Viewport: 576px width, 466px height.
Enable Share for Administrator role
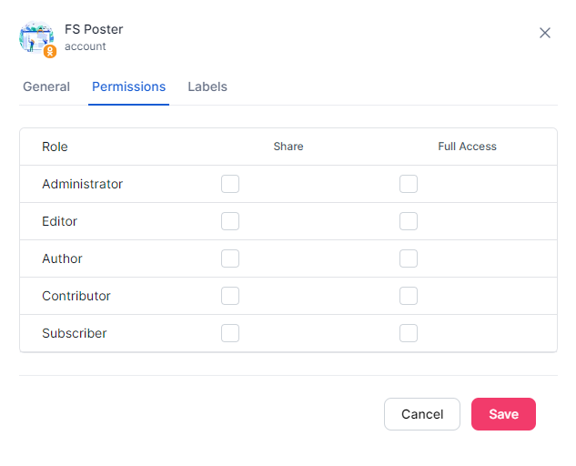tap(230, 184)
